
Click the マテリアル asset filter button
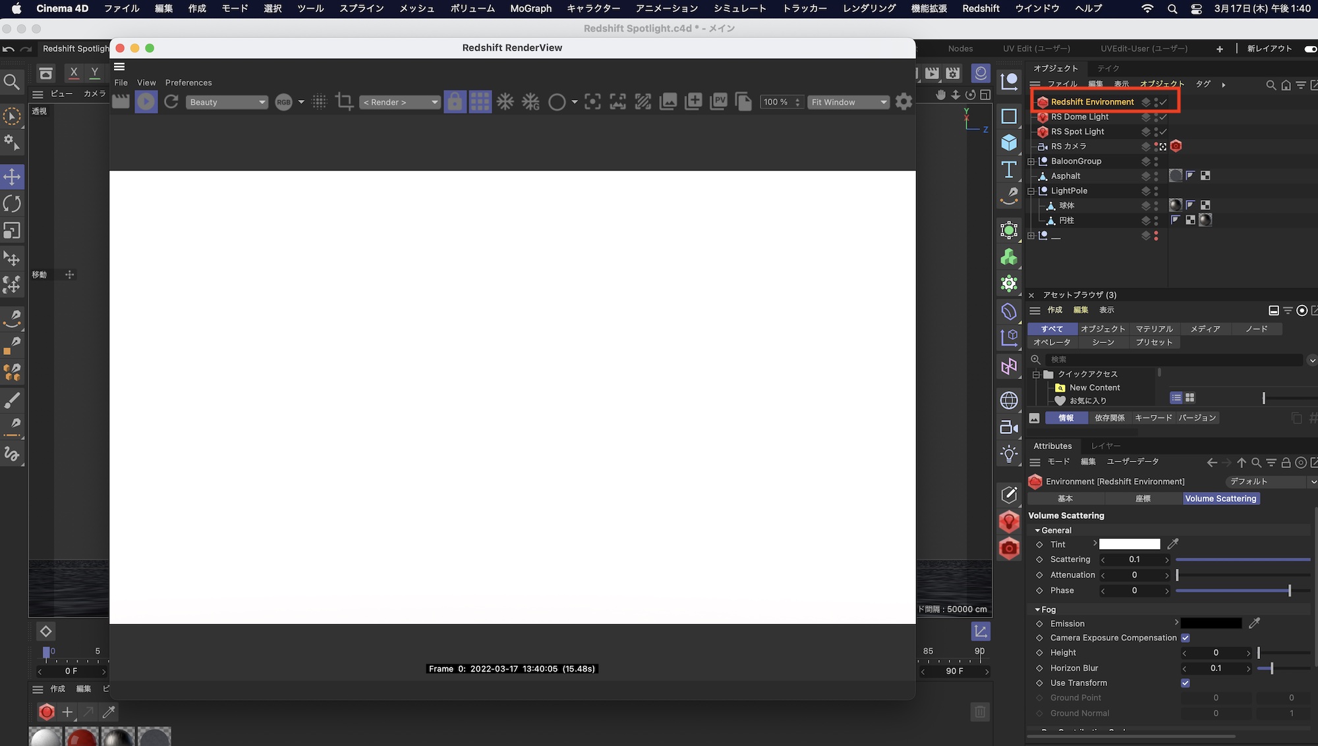1154,329
